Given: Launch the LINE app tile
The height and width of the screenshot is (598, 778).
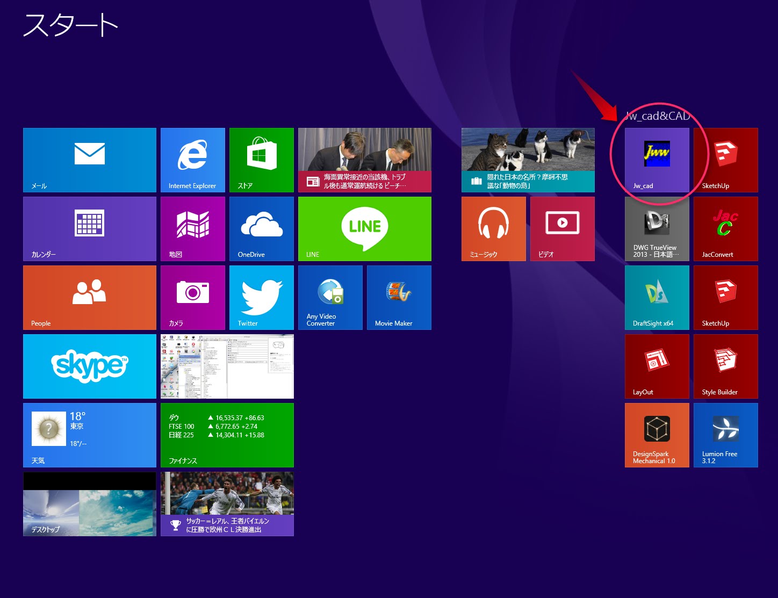Looking at the screenshot, I should [365, 229].
